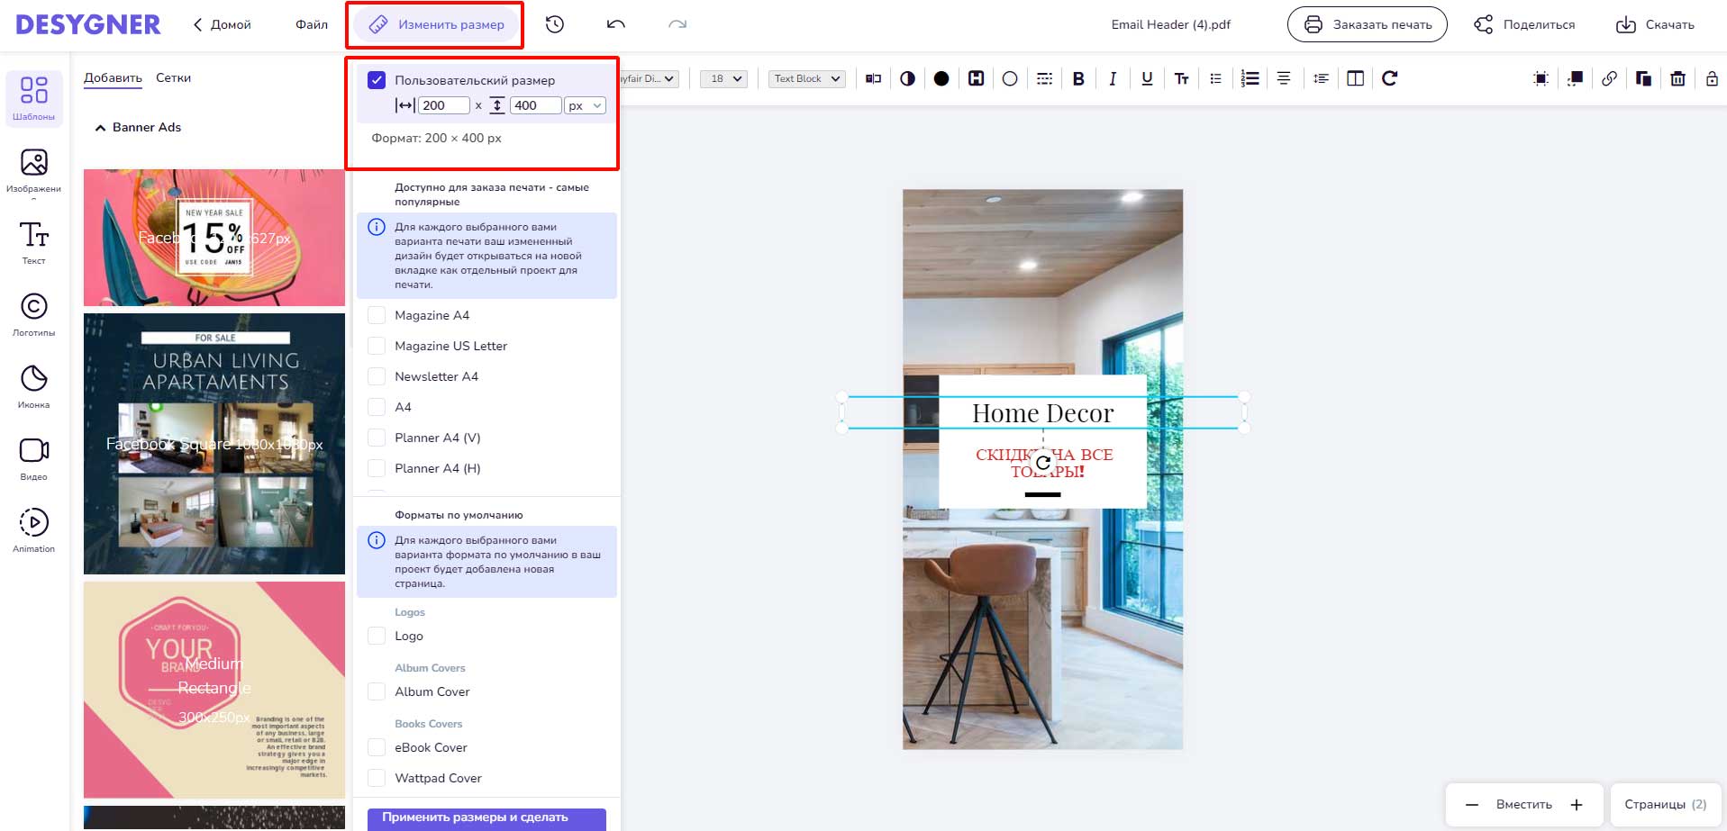Check the Magazine A4 option
This screenshot has width=1727, height=831.
coord(377,315)
